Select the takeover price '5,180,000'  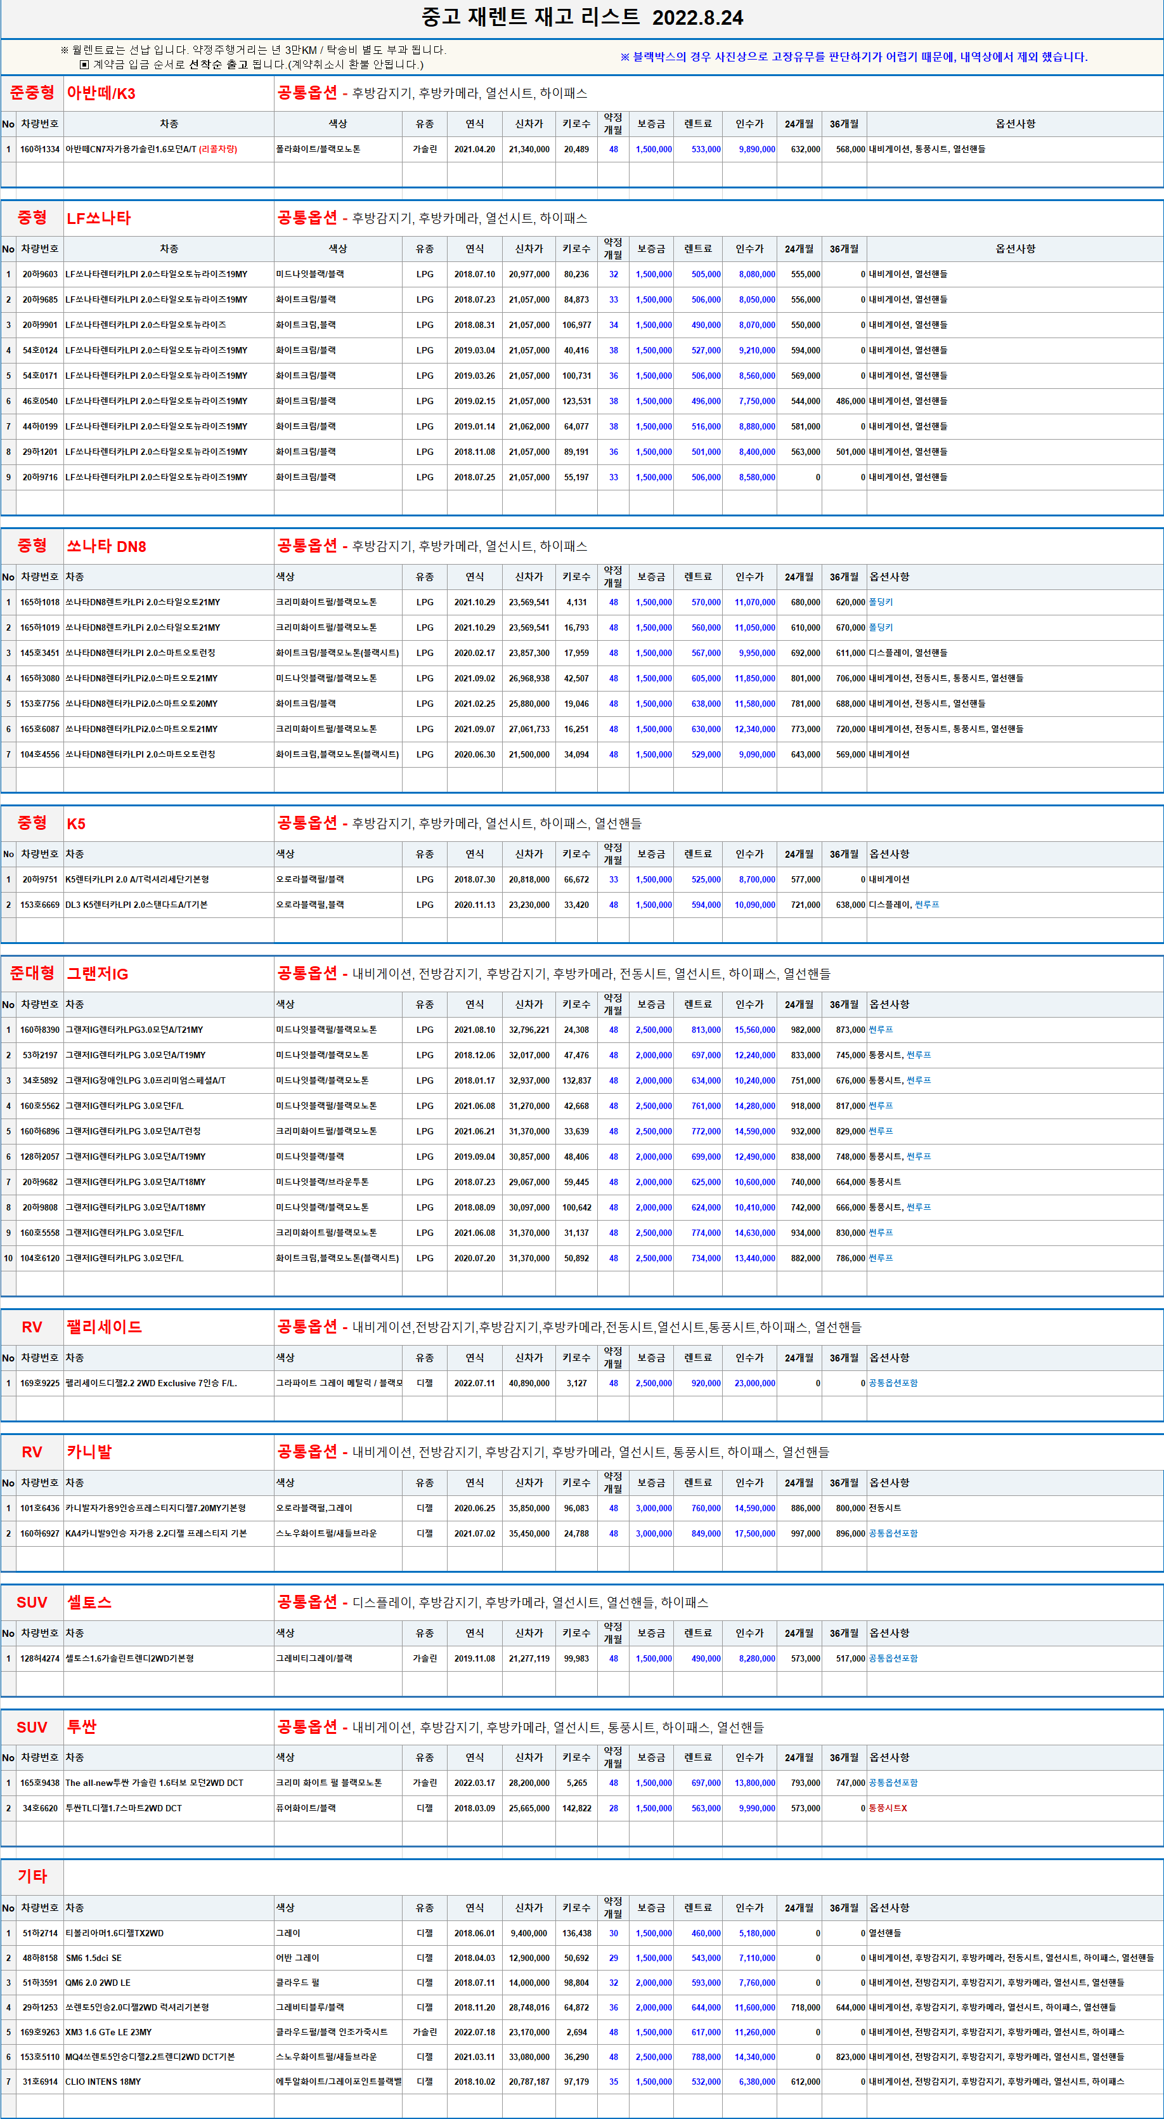(756, 1934)
